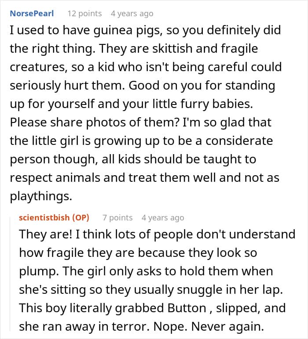Click the 12 points score on NorsePearl's comment
The width and height of the screenshot is (308, 339).
tap(84, 14)
